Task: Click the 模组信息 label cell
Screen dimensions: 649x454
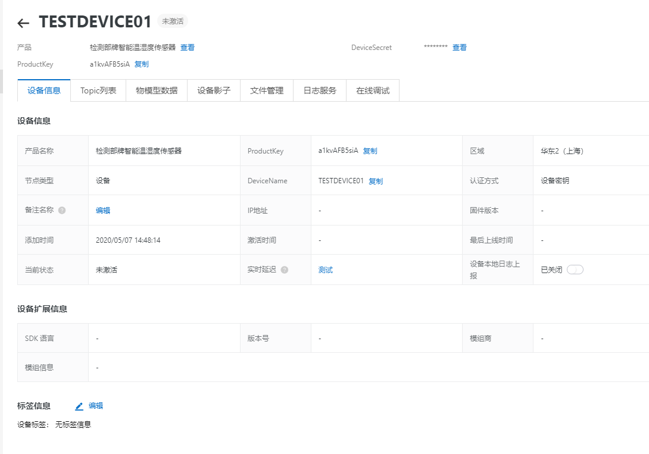Action: click(53, 367)
